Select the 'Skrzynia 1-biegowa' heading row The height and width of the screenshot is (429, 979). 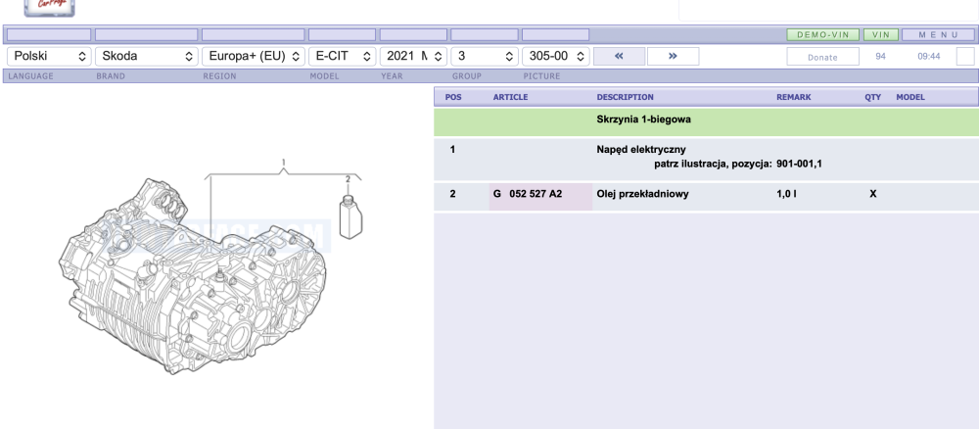click(706, 121)
